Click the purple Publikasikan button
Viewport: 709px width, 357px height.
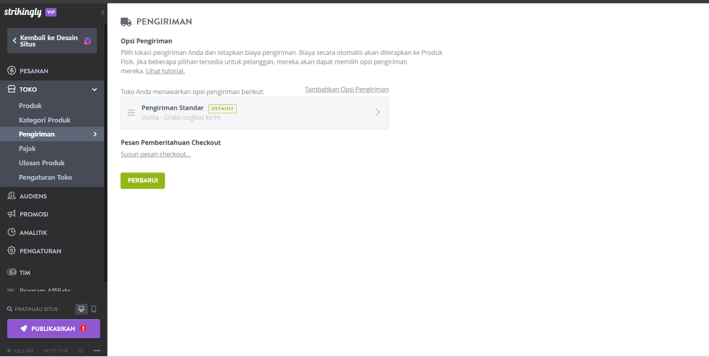pos(53,329)
